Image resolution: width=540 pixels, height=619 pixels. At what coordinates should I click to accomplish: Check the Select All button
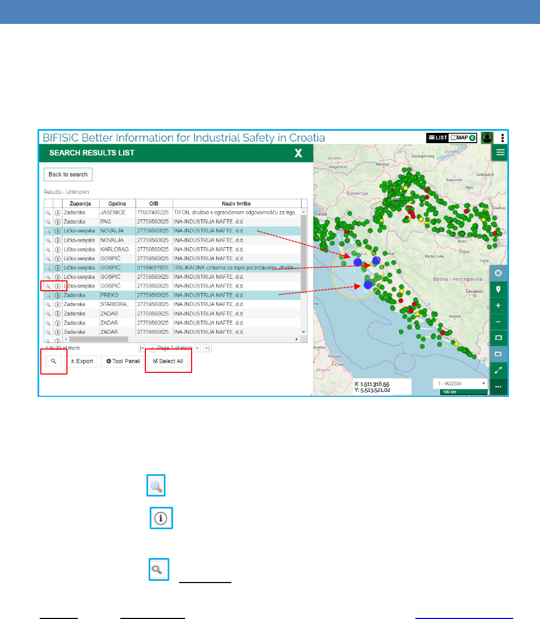[x=168, y=361]
